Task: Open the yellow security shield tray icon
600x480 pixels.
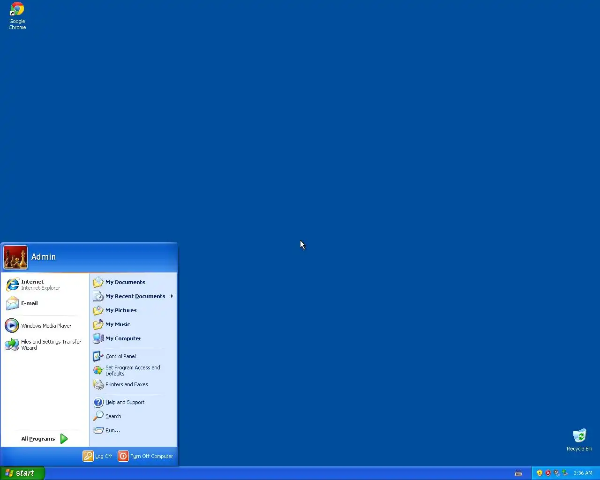Action: coord(540,473)
